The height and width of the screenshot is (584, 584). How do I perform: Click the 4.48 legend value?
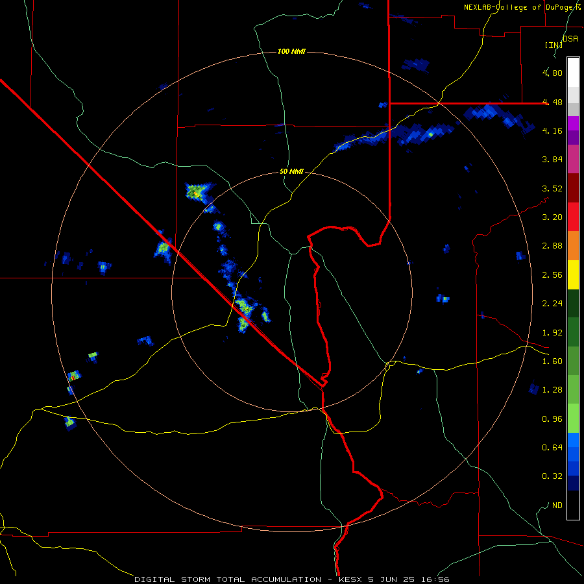coord(552,102)
